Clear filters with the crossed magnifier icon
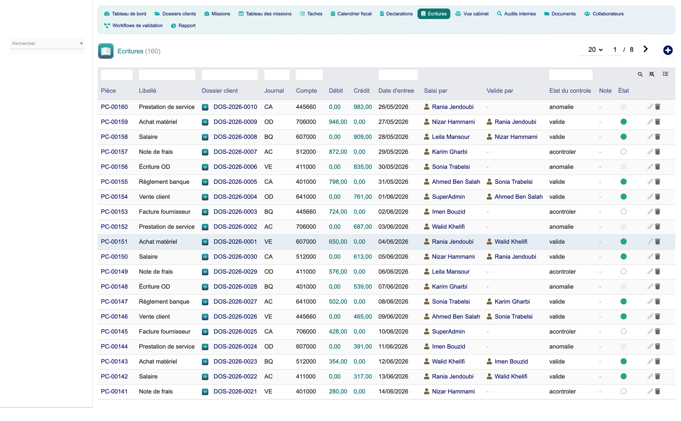 652,74
